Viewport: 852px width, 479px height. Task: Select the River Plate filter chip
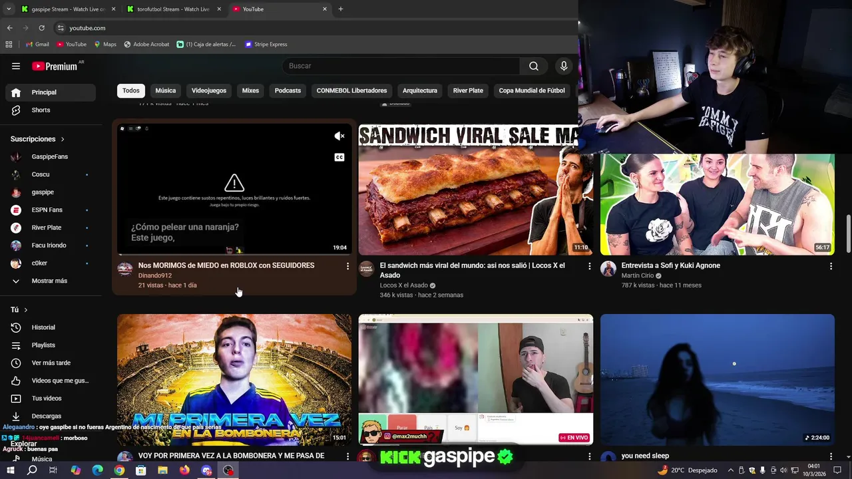pyautogui.click(x=468, y=90)
